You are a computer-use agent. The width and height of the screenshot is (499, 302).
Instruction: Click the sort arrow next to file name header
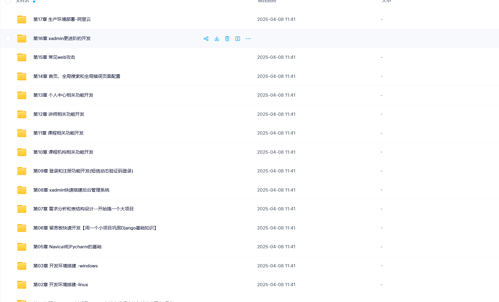[x=34, y=1]
